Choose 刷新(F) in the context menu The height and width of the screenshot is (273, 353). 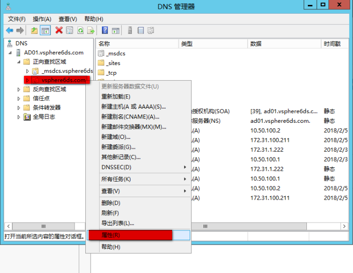tap(138, 213)
